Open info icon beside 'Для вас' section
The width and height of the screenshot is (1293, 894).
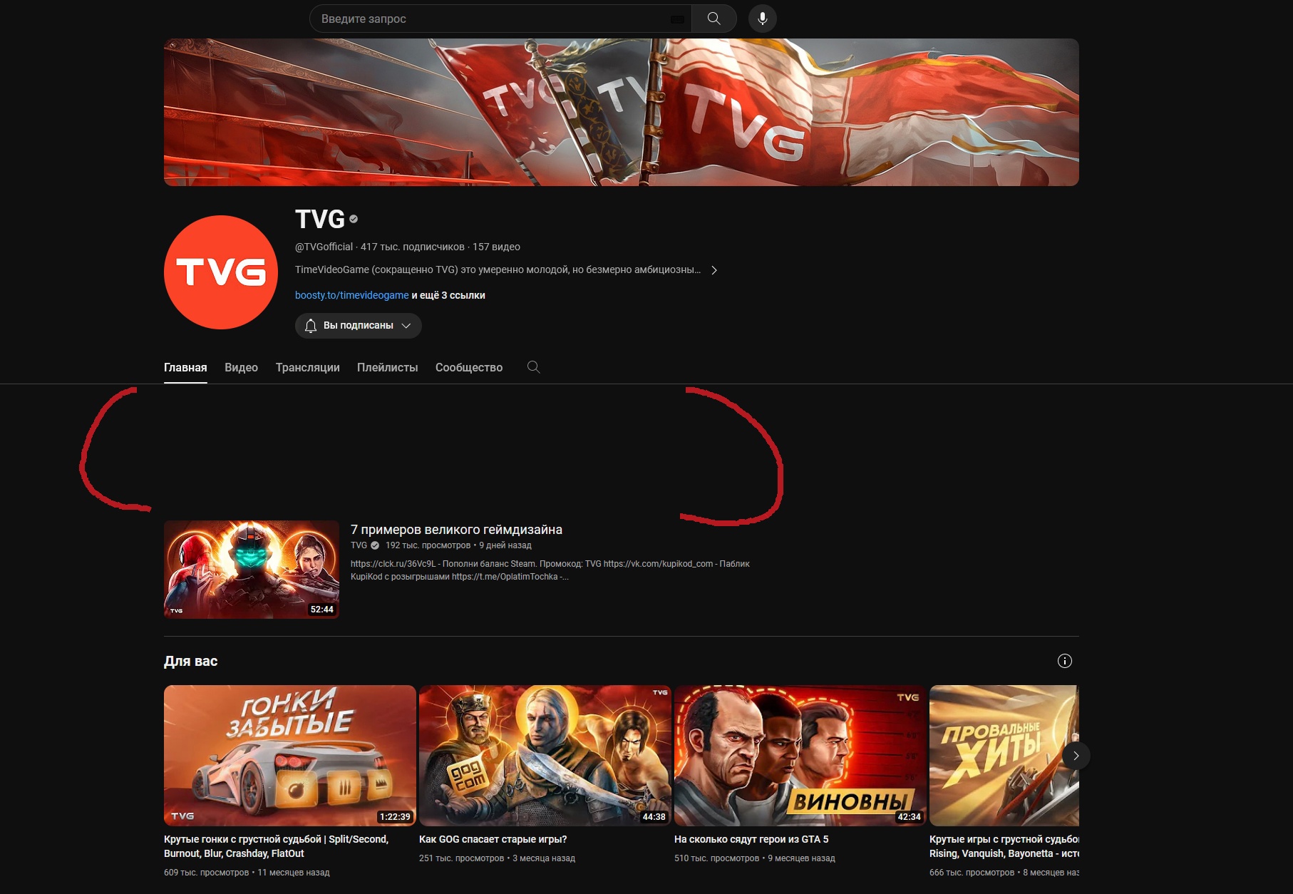point(1064,661)
